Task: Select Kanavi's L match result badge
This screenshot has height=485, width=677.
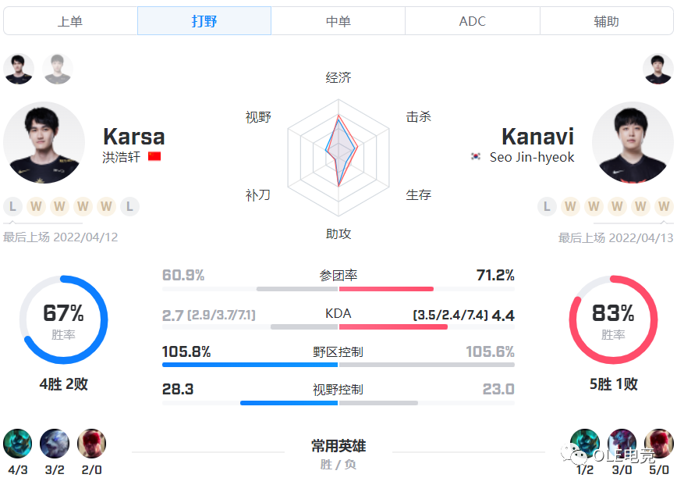Action: (547, 207)
